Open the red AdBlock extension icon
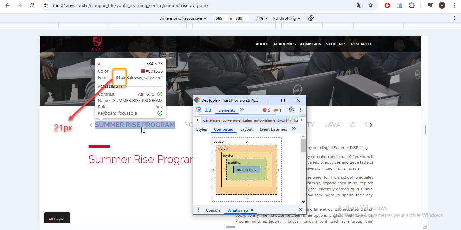Viewport: 461px width, 230px height. tap(388, 5)
